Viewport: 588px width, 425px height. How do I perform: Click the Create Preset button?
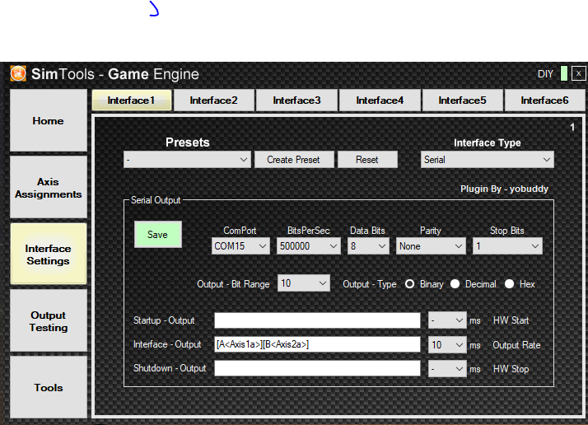pyautogui.click(x=294, y=160)
